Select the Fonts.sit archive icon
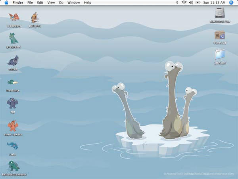Image resolution: width=238 pixels, height=179 pixels. tap(220, 35)
